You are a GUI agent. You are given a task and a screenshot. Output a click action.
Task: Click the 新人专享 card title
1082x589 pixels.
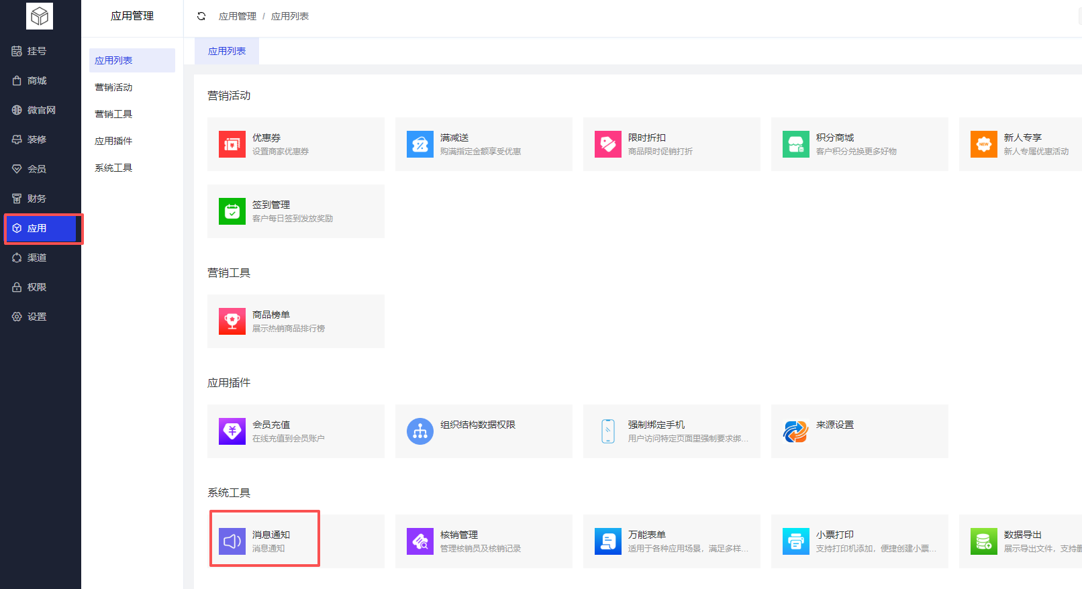coord(1023,138)
